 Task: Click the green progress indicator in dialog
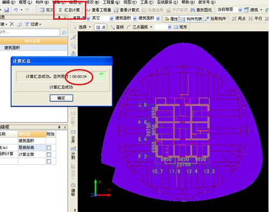click(x=102, y=76)
